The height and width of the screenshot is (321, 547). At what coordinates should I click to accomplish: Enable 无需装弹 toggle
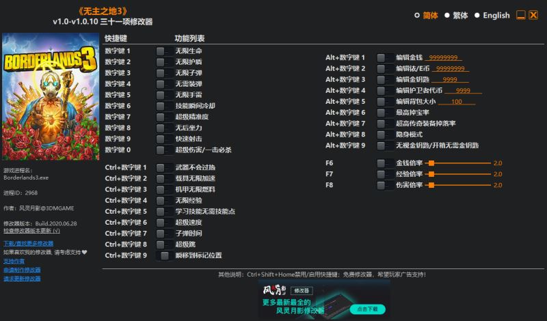point(164,84)
